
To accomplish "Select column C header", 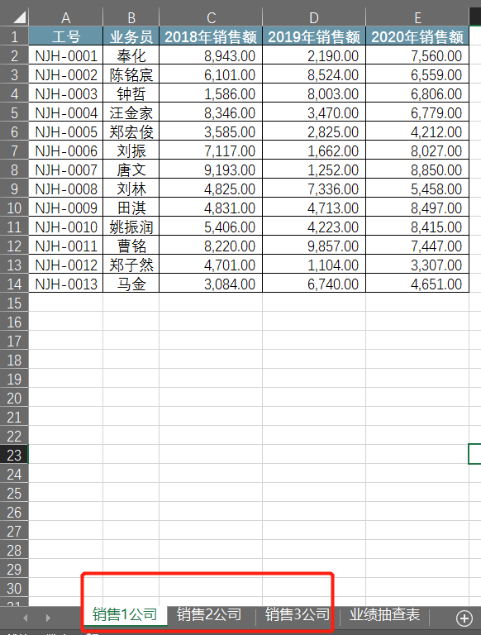I will pos(211,18).
